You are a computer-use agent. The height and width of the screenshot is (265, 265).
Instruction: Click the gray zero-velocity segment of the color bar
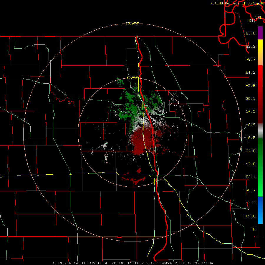pos(260,131)
